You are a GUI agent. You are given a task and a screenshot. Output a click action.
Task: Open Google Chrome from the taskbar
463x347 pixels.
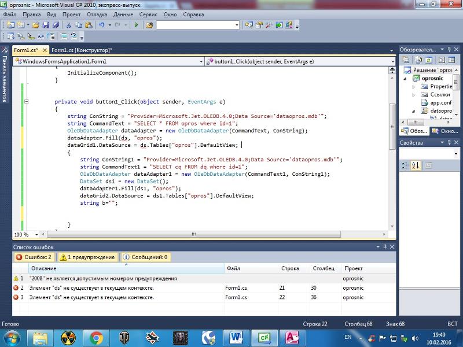click(x=96, y=337)
